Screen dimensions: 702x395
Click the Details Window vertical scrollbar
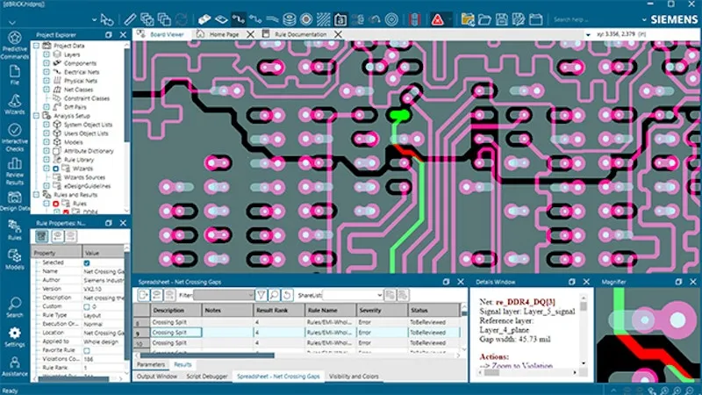[583, 306]
